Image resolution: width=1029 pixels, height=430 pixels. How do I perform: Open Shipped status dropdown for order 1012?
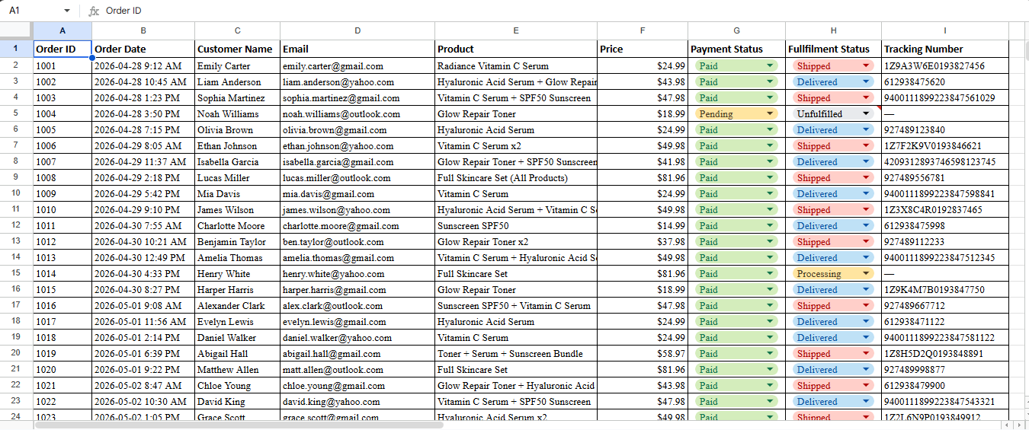click(x=866, y=242)
